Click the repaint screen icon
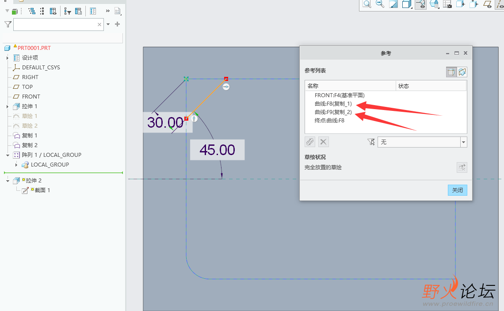Screen dimensions: 504x311 tap(393, 4)
